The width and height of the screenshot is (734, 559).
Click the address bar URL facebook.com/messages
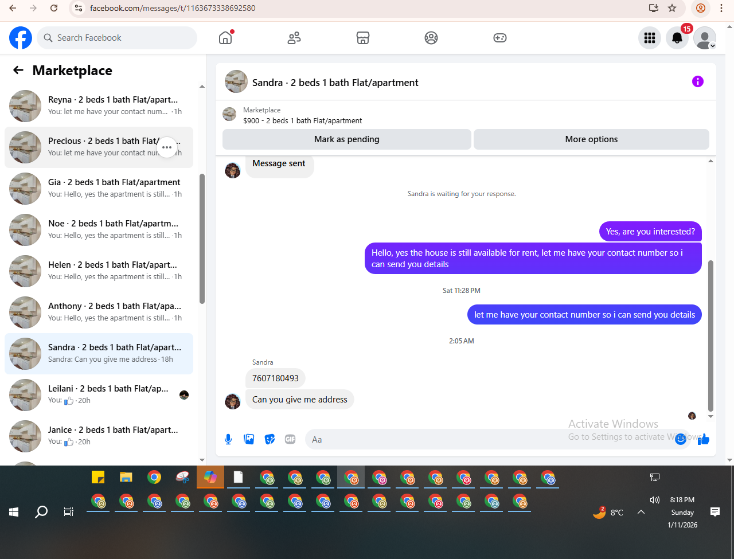coord(173,8)
